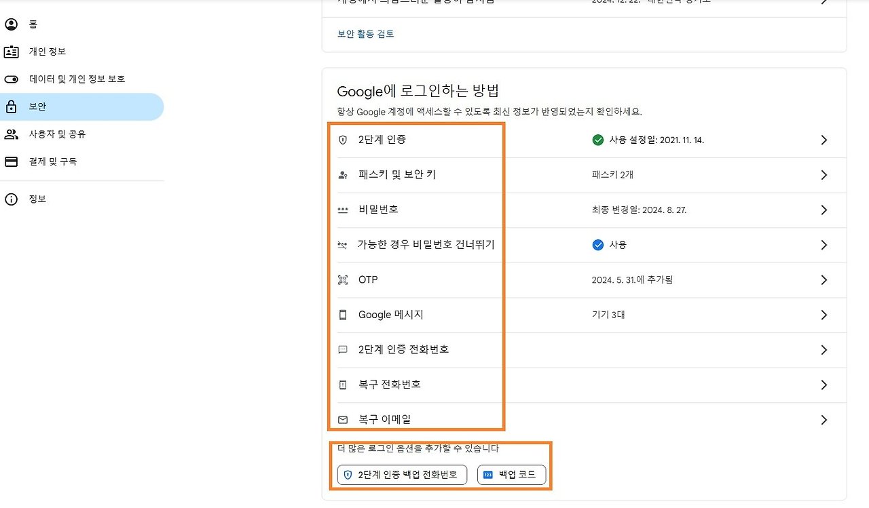Select the 비밀번호 dots icon
The width and height of the screenshot is (869, 508).
(x=343, y=210)
